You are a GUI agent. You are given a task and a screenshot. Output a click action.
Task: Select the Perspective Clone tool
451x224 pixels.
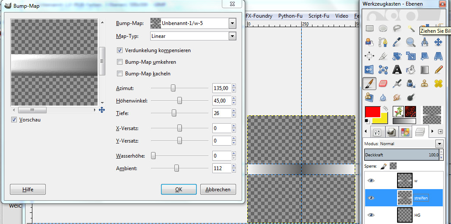369,98
